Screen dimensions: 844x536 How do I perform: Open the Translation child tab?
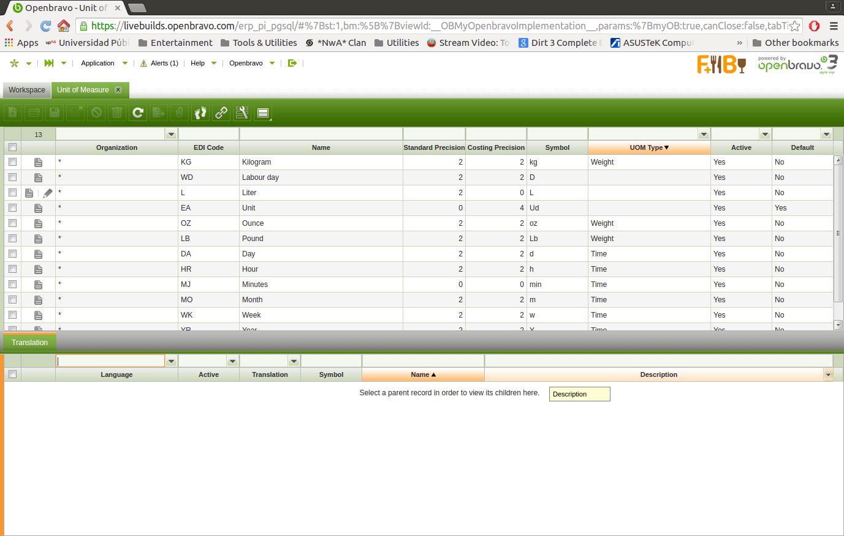(29, 343)
